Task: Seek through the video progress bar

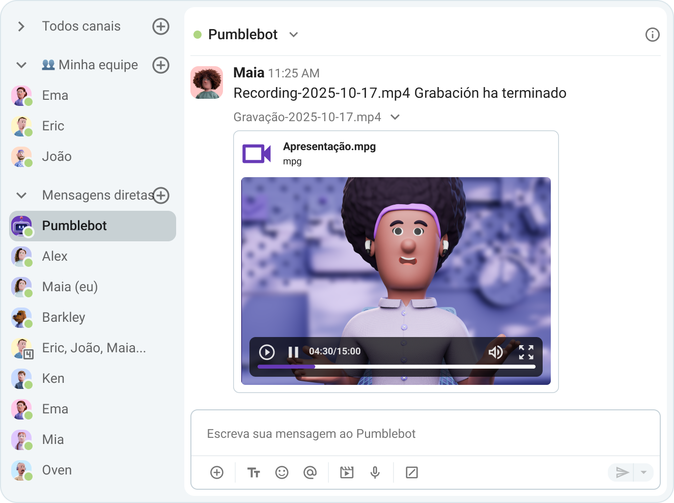Action: (396, 366)
